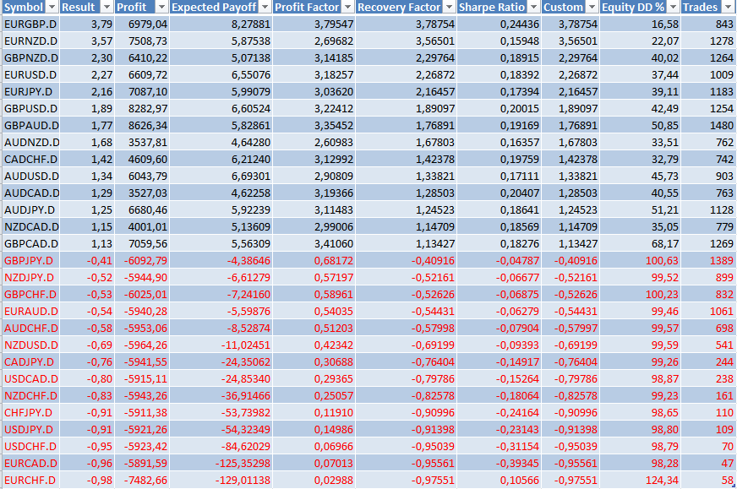Open the Sharpe Ratio filter dropdown
This screenshot has height=489, width=737.
tap(533, 7)
